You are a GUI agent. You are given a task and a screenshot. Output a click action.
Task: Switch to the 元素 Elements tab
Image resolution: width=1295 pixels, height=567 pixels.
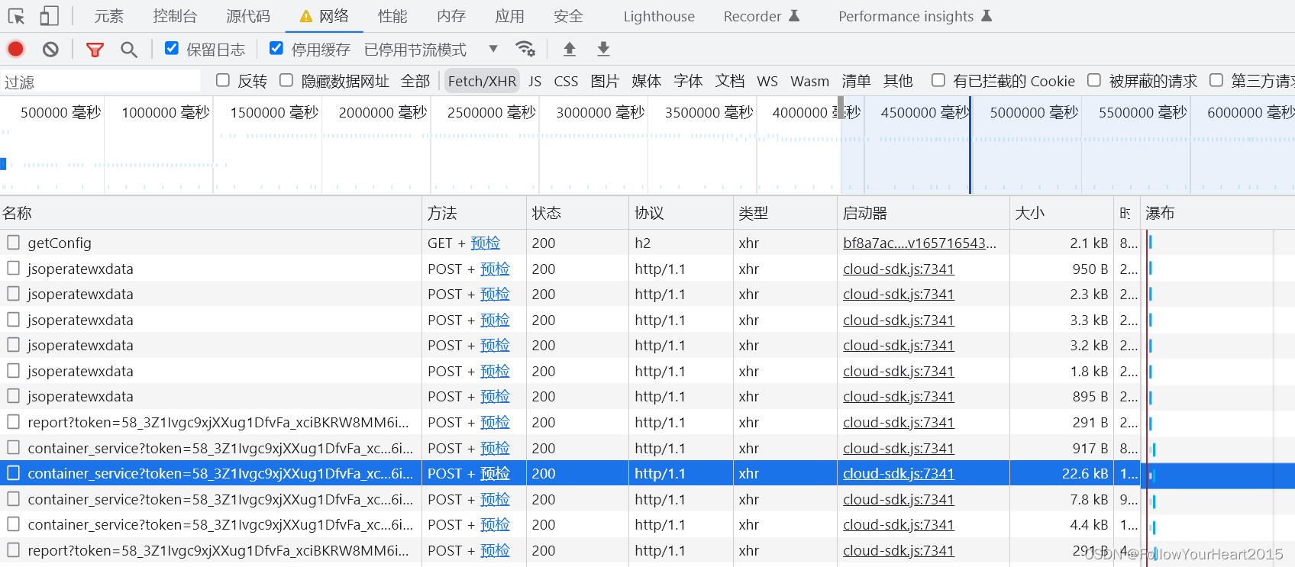pos(108,16)
